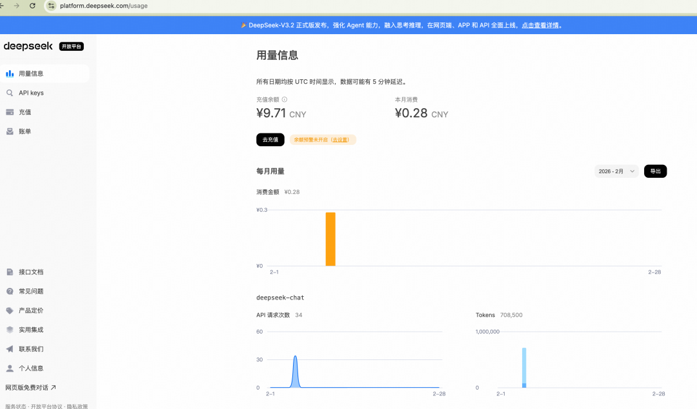Click the usage bar-chart icon in sidebar
Viewport: 697px width, 409px height.
[10, 73]
